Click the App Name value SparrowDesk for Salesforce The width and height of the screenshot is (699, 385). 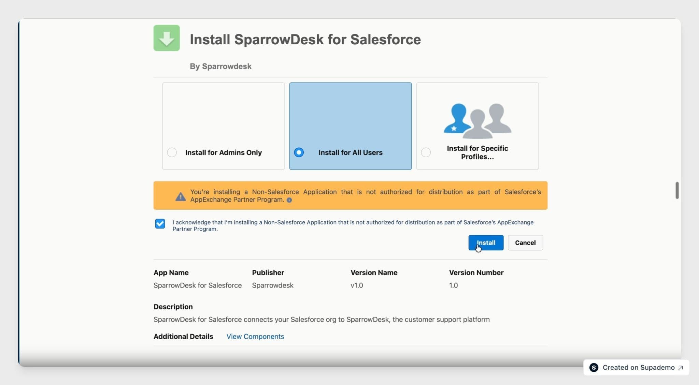point(198,285)
